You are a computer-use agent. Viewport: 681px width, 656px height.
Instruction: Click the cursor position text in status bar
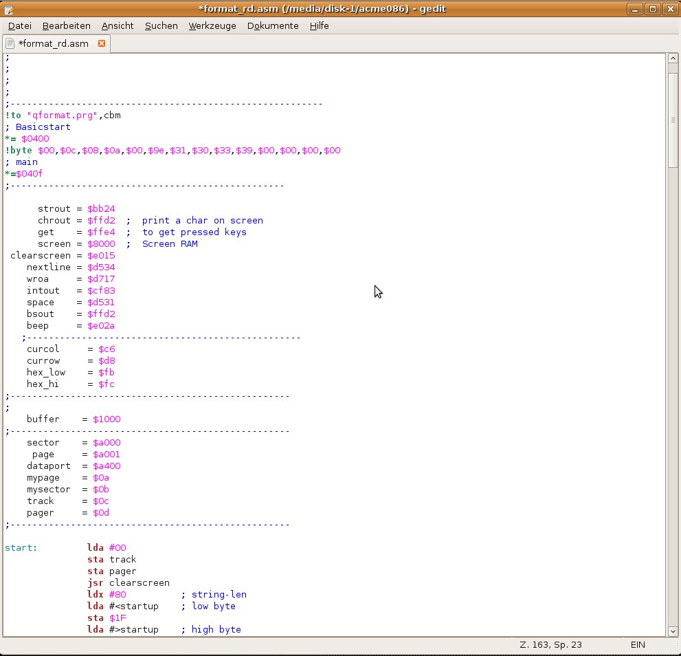point(551,645)
